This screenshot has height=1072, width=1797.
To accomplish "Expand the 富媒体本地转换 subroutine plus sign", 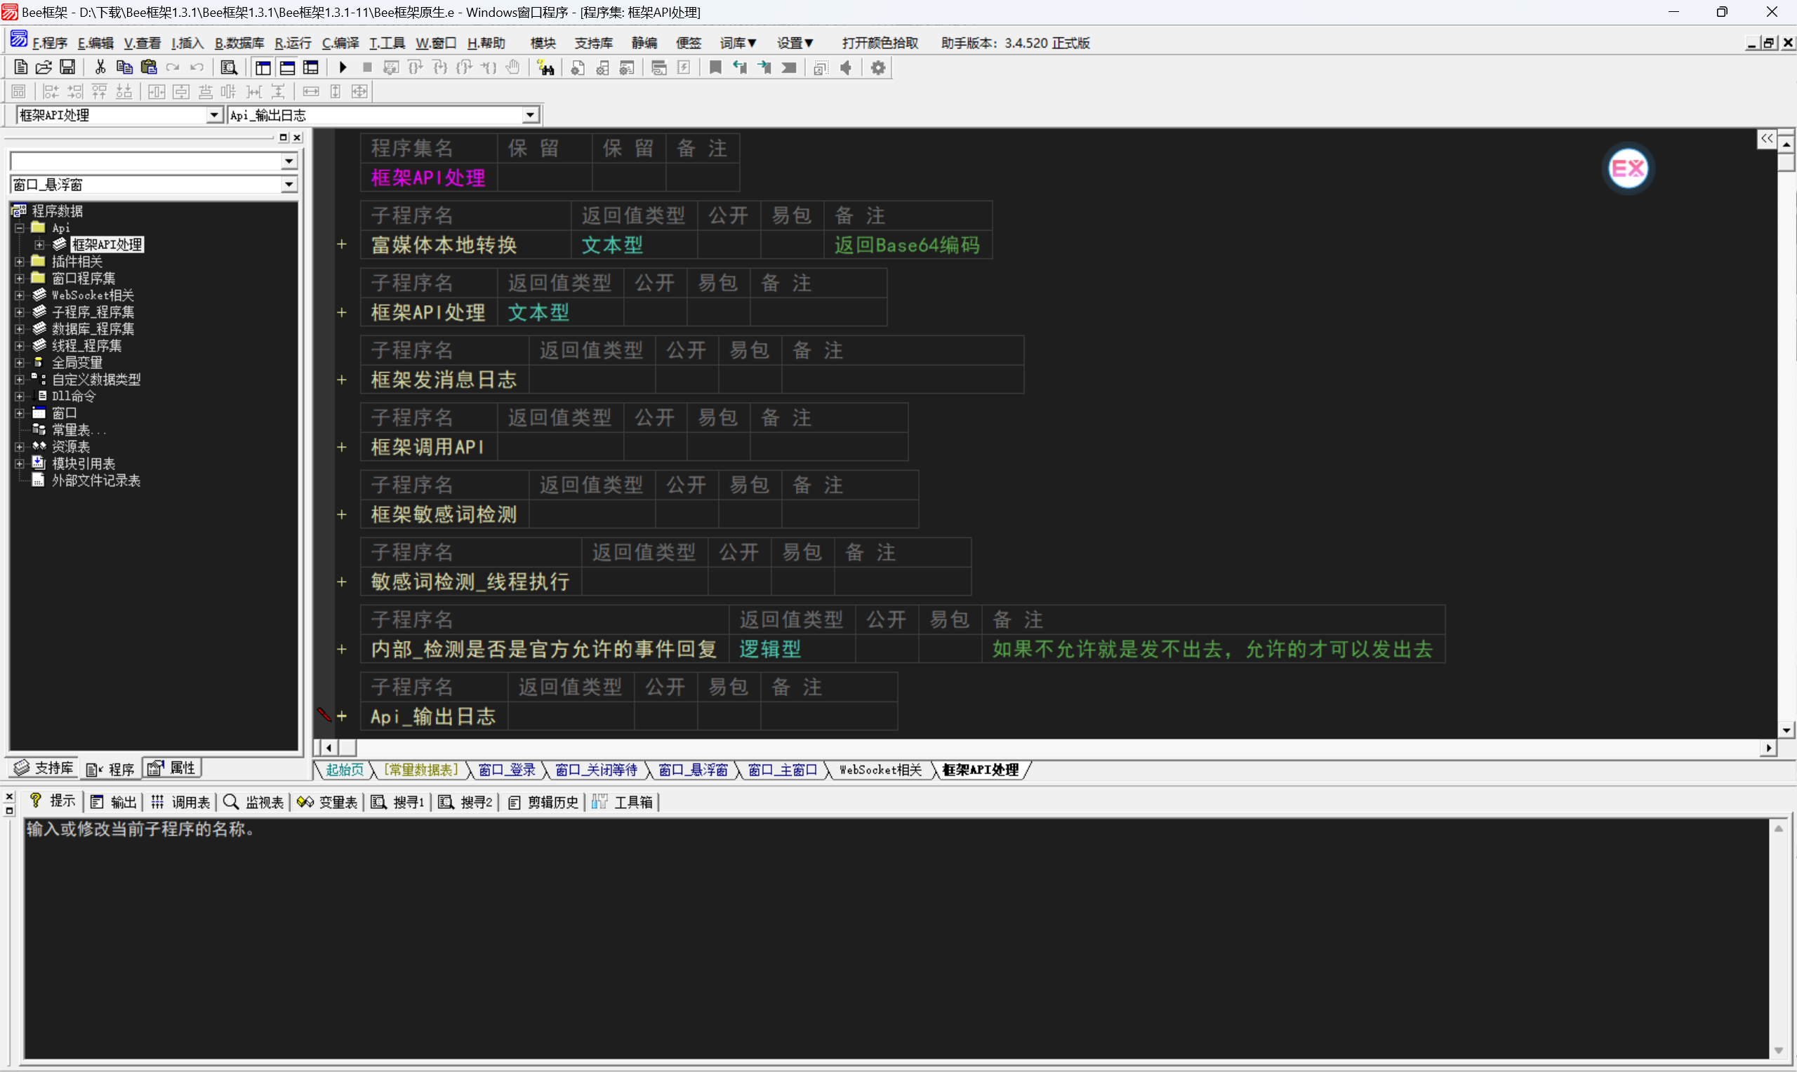I will pyautogui.click(x=342, y=245).
